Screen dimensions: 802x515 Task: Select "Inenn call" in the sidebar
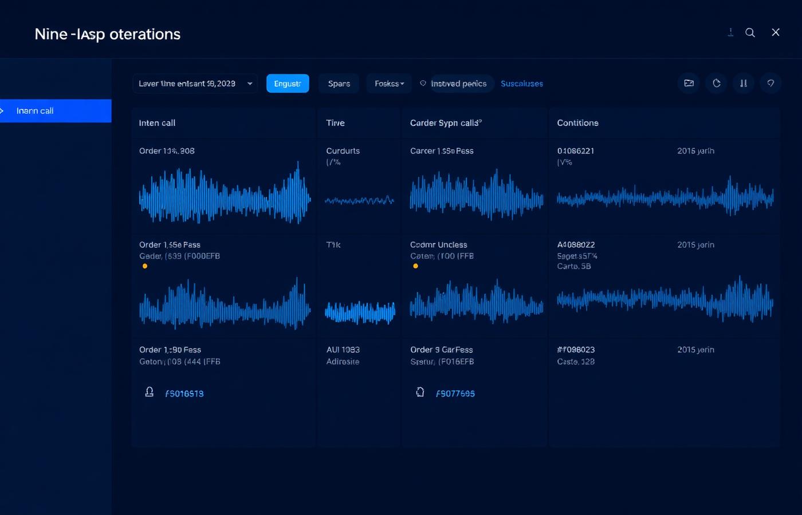click(x=56, y=111)
